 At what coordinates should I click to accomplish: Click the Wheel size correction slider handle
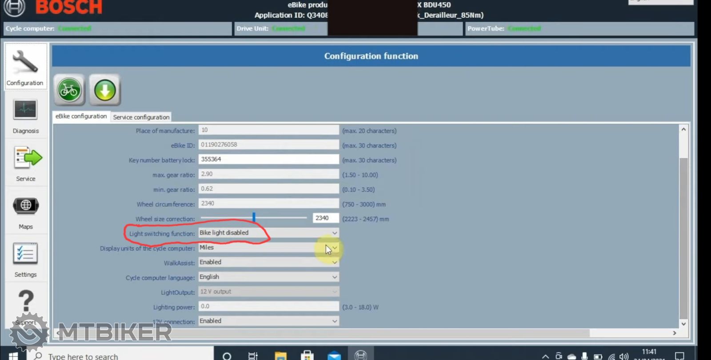[254, 217]
